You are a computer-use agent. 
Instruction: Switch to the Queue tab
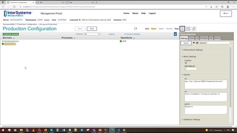click(191, 38)
